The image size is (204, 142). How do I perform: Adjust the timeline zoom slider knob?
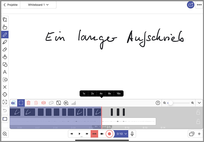171,103
